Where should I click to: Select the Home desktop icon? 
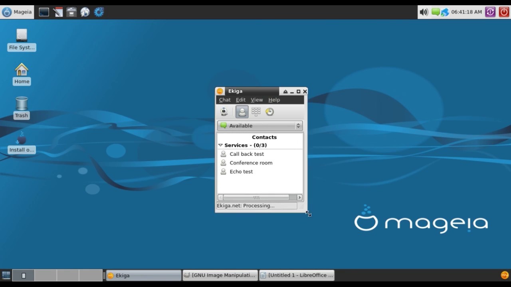[22, 74]
